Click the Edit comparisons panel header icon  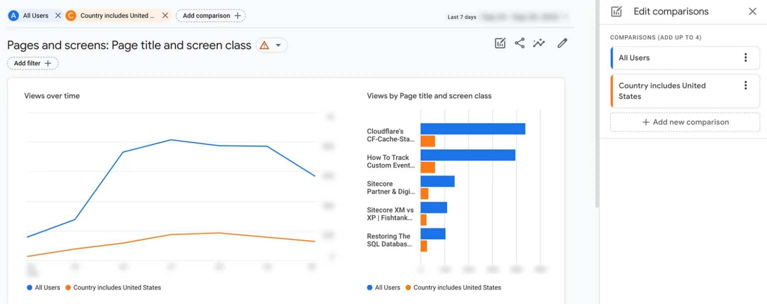[x=616, y=11]
